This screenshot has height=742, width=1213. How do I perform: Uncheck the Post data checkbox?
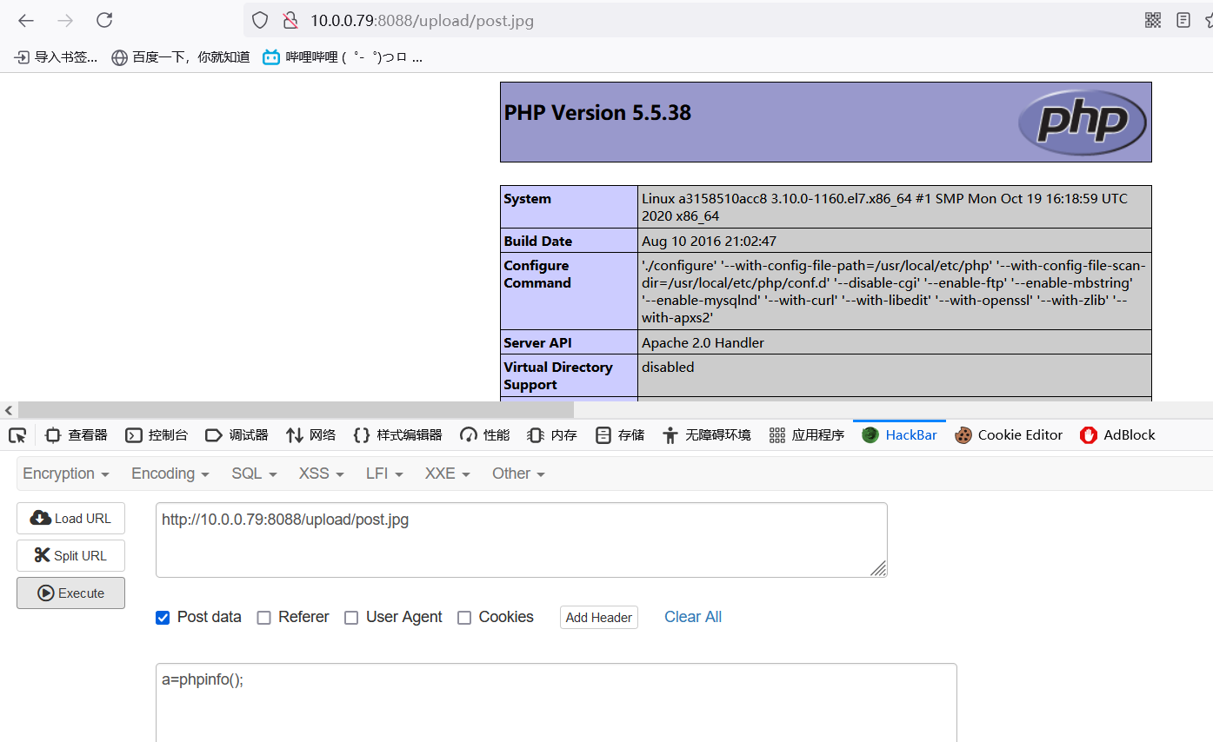point(163,618)
